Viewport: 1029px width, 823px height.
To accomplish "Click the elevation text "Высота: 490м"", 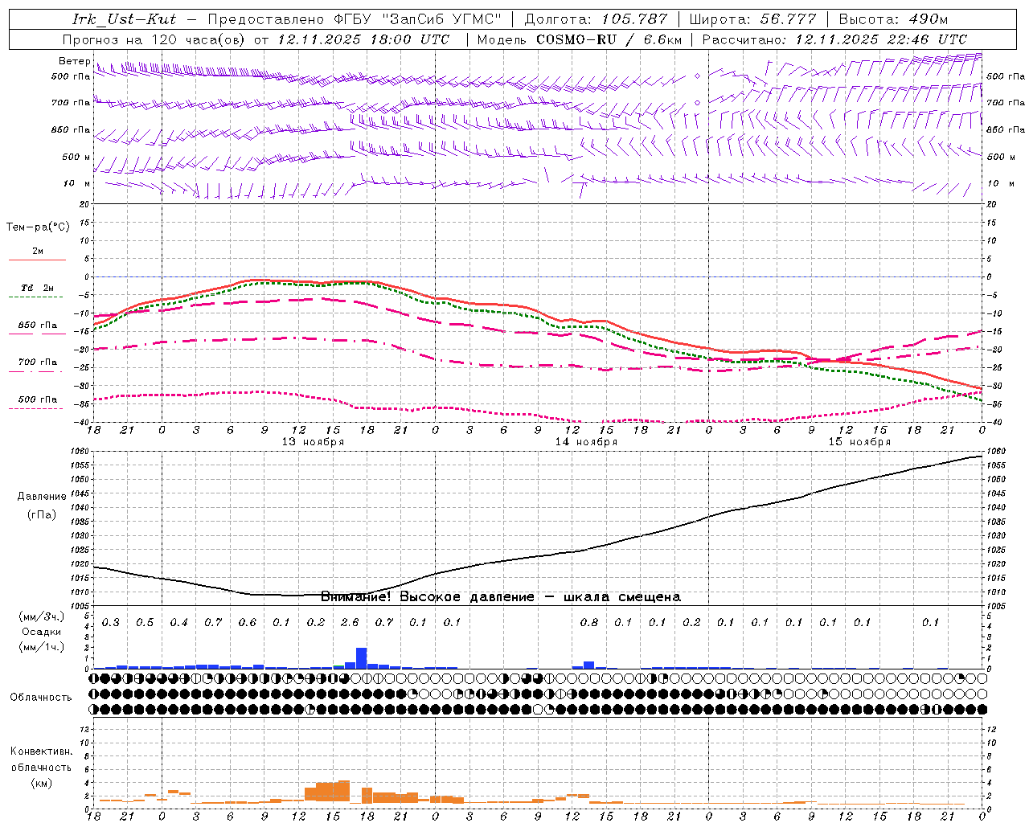I will [x=893, y=19].
